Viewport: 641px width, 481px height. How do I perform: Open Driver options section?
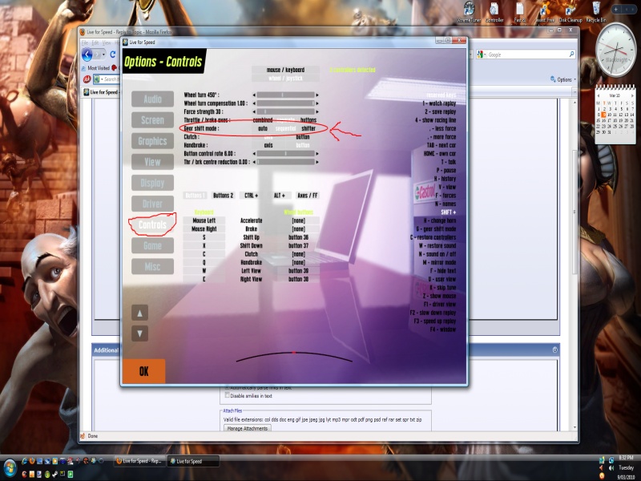tap(152, 204)
